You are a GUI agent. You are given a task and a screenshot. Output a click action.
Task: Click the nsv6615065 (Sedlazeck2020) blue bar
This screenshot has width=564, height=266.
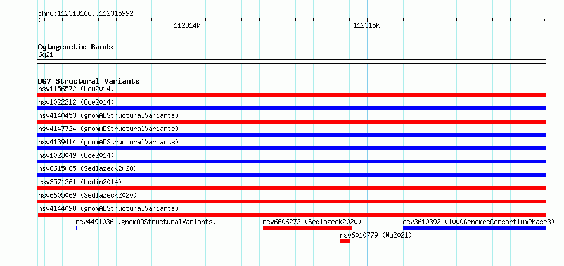click(x=292, y=175)
